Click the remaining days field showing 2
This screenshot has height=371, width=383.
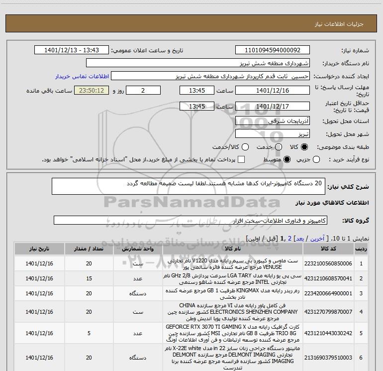pos(143,90)
